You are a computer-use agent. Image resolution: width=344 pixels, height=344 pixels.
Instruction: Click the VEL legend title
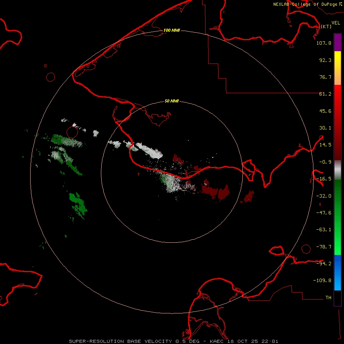(336, 23)
